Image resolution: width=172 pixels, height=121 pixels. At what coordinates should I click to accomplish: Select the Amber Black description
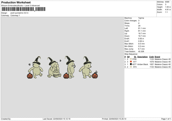[x=142, y=64]
